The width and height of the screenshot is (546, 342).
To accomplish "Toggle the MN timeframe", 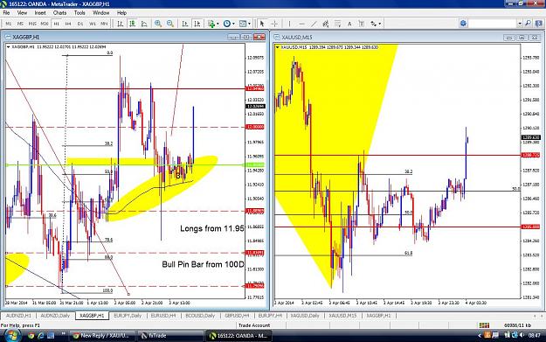I will click(104, 24).
